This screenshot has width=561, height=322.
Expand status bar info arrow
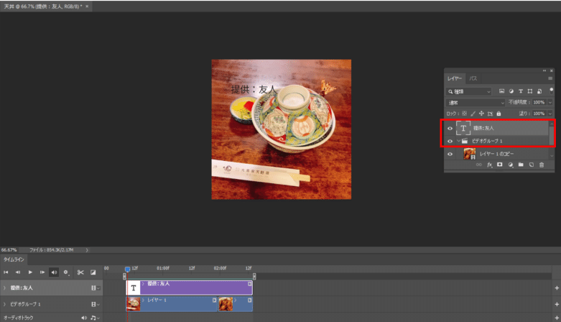pyautogui.click(x=87, y=250)
